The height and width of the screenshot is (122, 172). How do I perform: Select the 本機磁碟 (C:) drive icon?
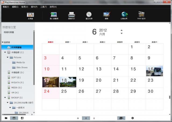click(9, 52)
